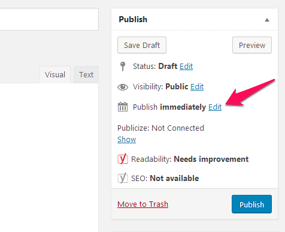The image size is (285, 232).
Task: Click the blue Publish button
Action: [x=251, y=204]
